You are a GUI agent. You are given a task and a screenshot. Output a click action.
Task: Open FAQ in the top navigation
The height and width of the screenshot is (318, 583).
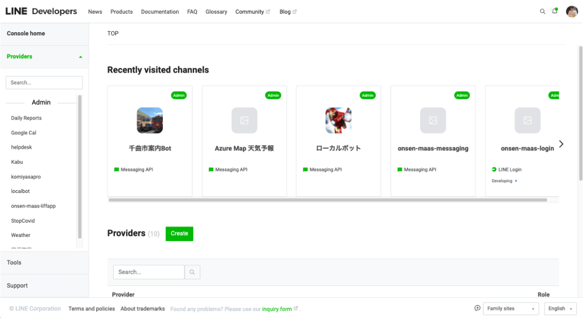(x=192, y=12)
